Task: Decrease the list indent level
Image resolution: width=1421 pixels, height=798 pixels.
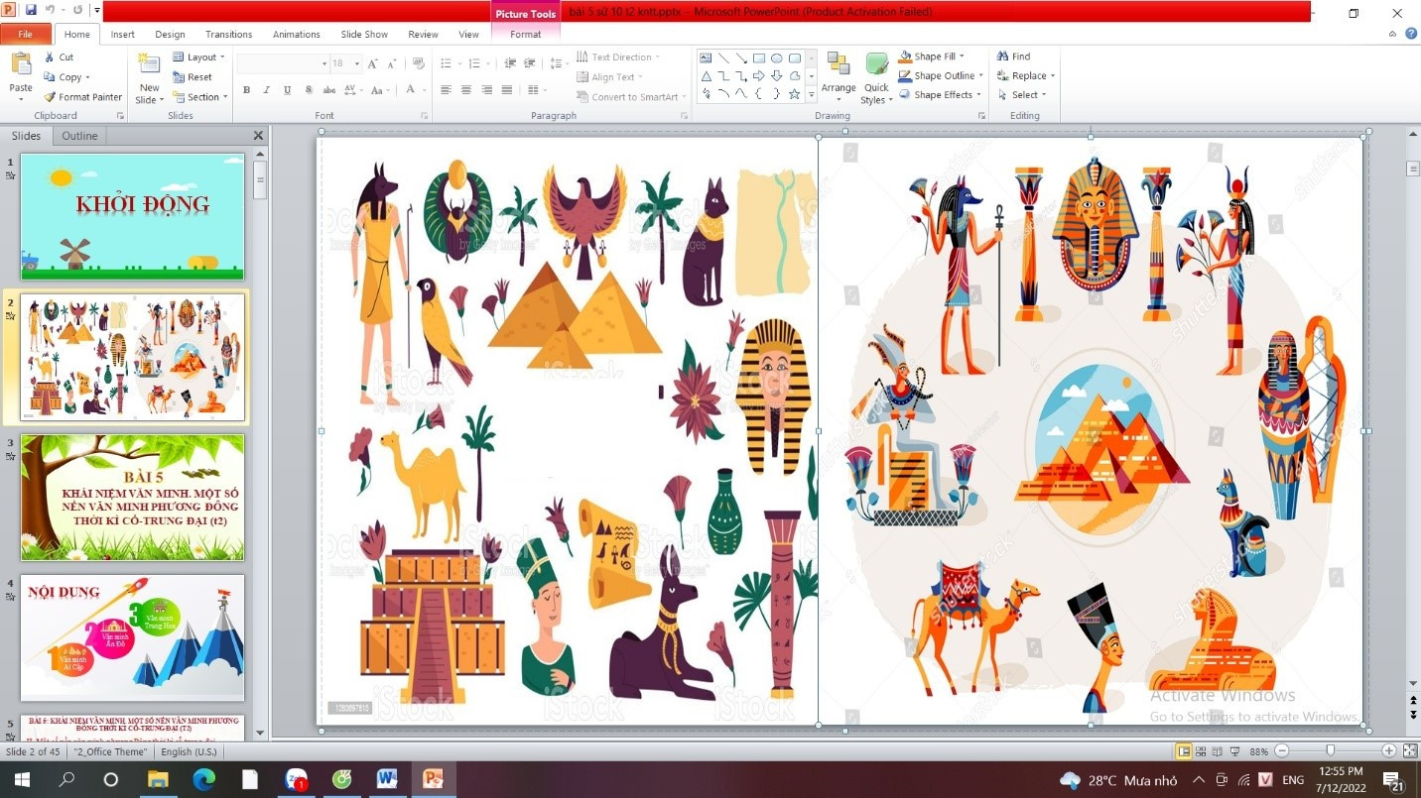Action: (511, 63)
